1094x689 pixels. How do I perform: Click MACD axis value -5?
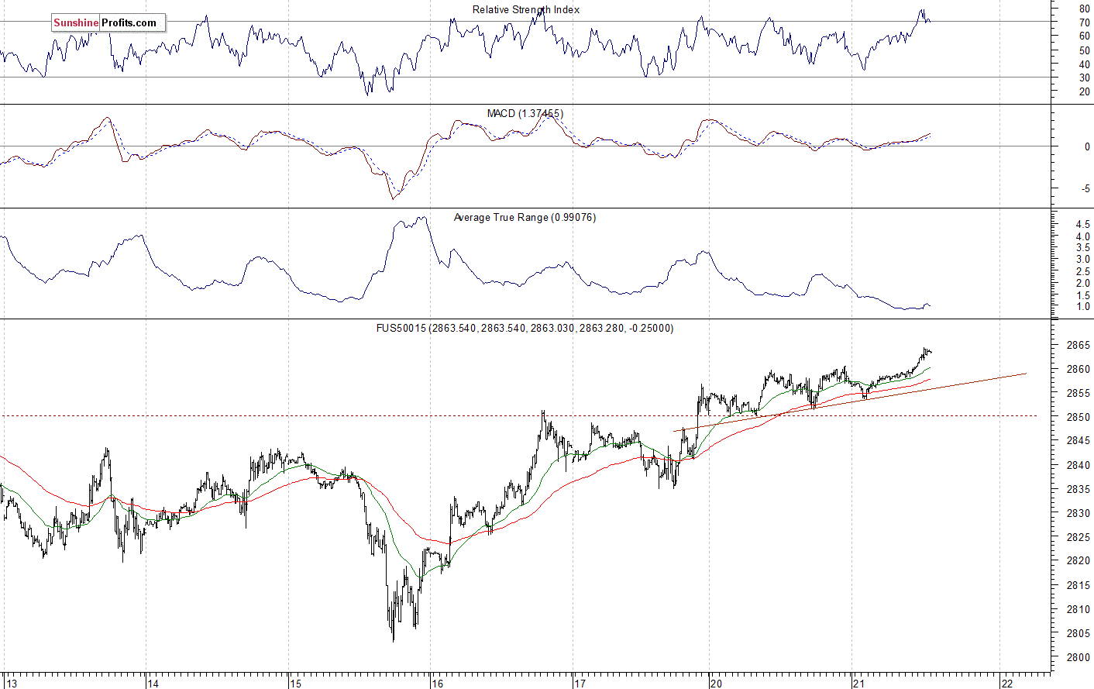pos(1086,188)
